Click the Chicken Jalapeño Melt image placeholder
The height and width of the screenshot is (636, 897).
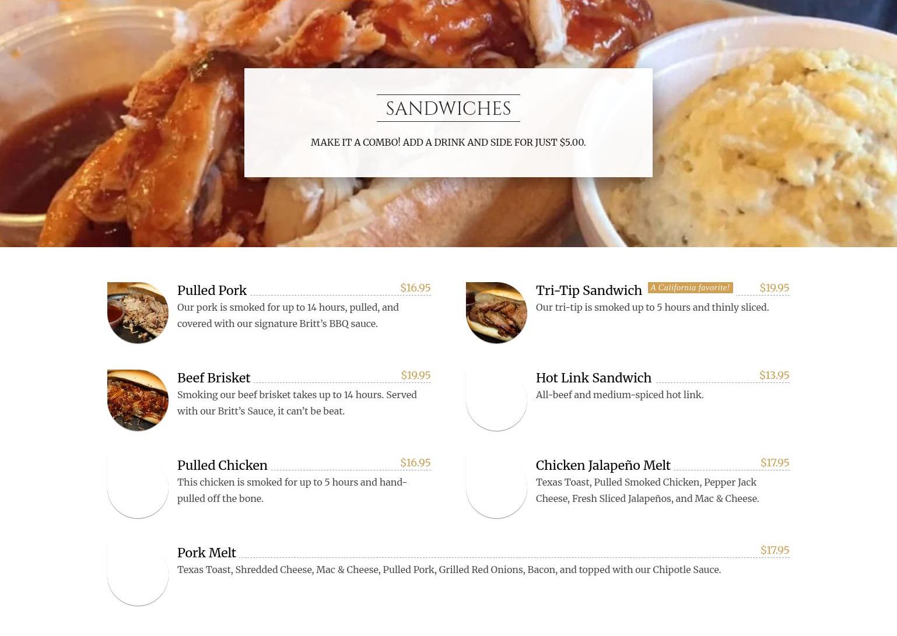[x=496, y=487]
